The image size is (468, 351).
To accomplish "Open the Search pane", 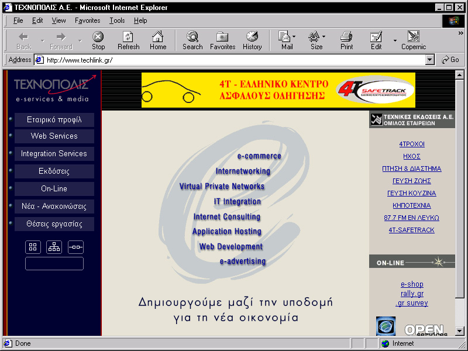I will click(x=192, y=40).
